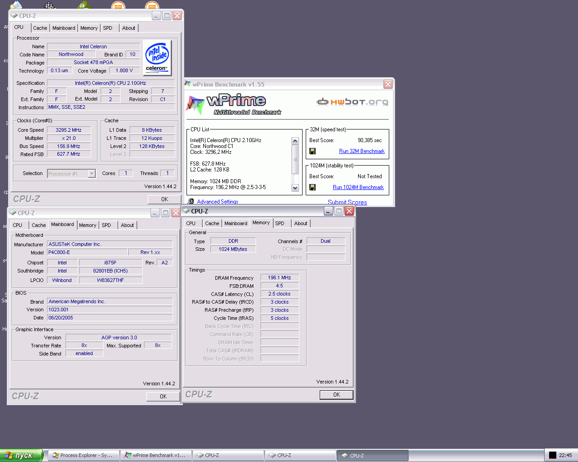Screen dimensions: 578x462
Task: Click OK in Memory CPU-Z window
Action: [x=336, y=395]
